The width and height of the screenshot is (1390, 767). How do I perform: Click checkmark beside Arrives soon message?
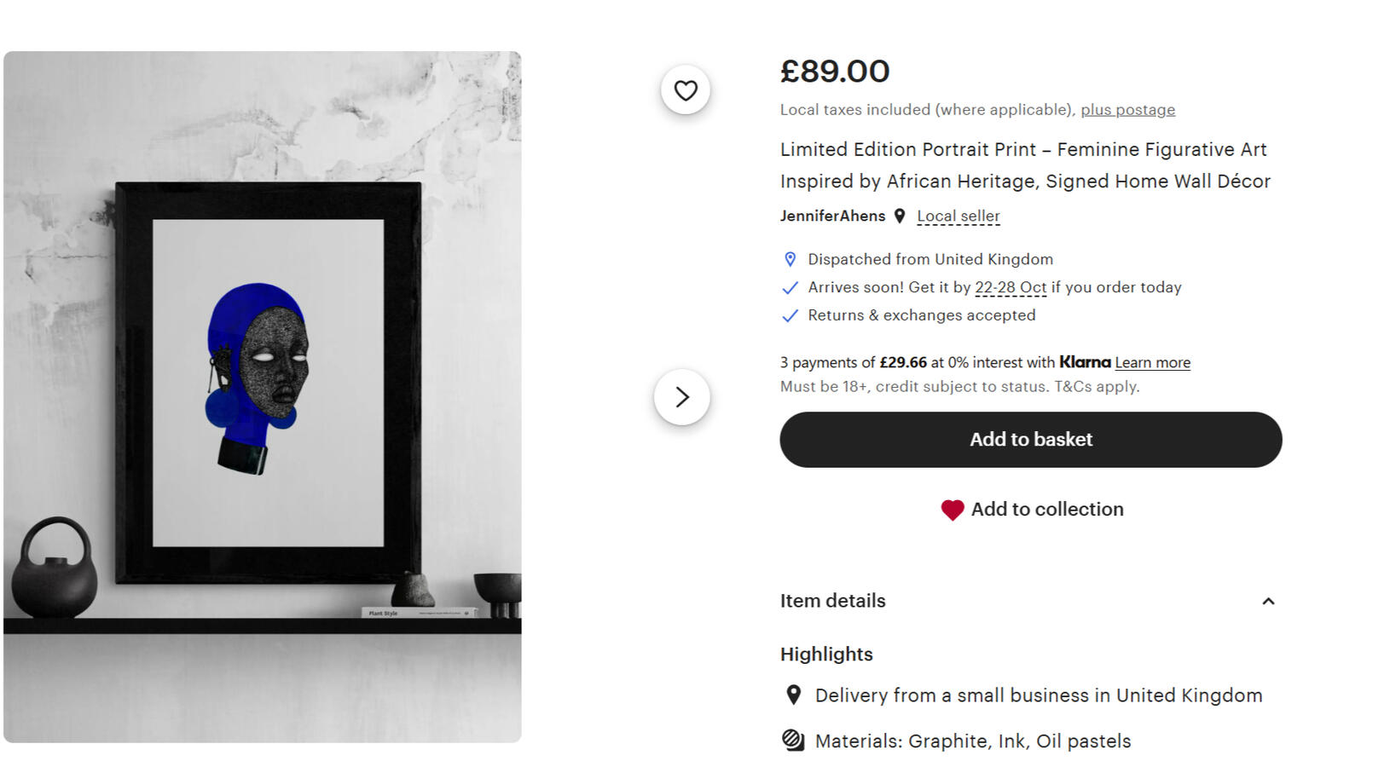click(791, 288)
